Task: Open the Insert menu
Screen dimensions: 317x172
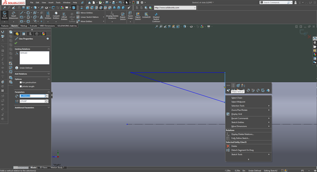Action: click(x=51, y=3)
